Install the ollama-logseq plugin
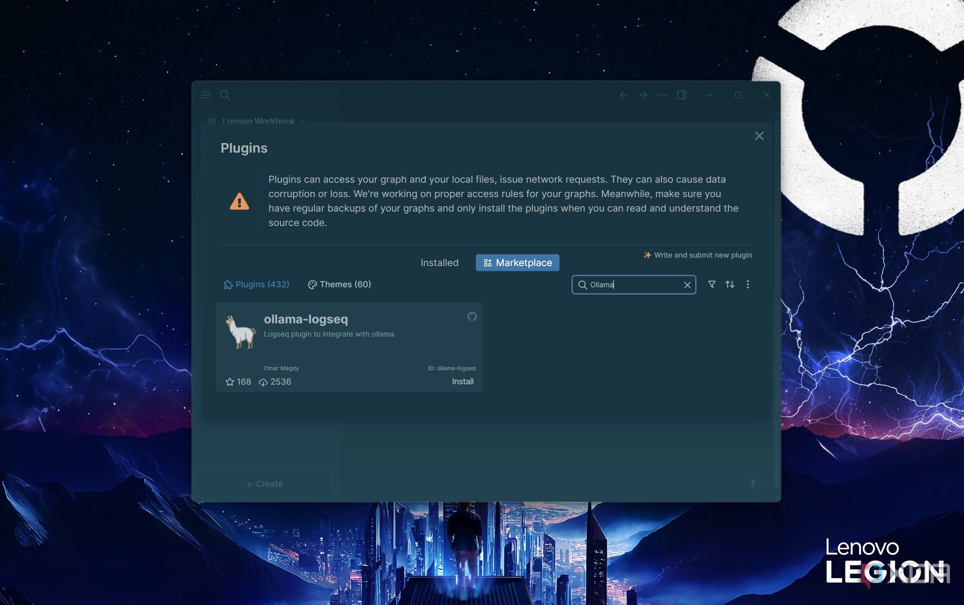 tap(463, 381)
